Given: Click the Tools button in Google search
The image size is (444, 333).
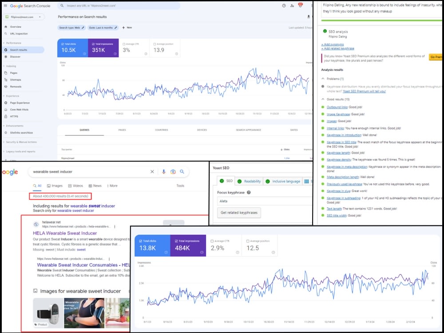Looking at the screenshot, I should pyautogui.click(x=180, y=186).
